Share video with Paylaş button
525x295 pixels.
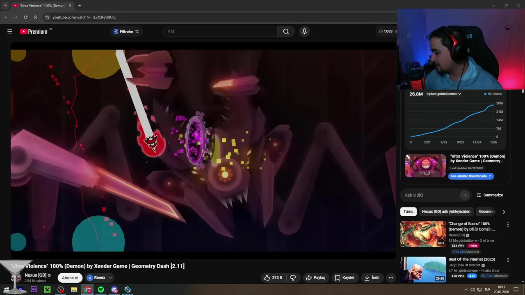(x=315, y=278)
